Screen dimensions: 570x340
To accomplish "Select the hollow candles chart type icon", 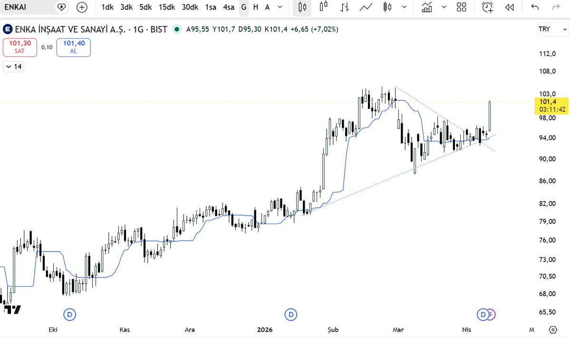I will [x=323, y=7].
